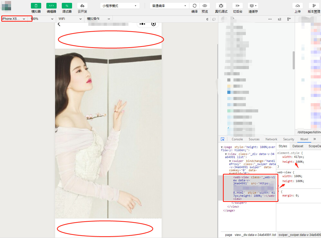
Task: Select the Styles sub-tab
Action: [283, 146]
